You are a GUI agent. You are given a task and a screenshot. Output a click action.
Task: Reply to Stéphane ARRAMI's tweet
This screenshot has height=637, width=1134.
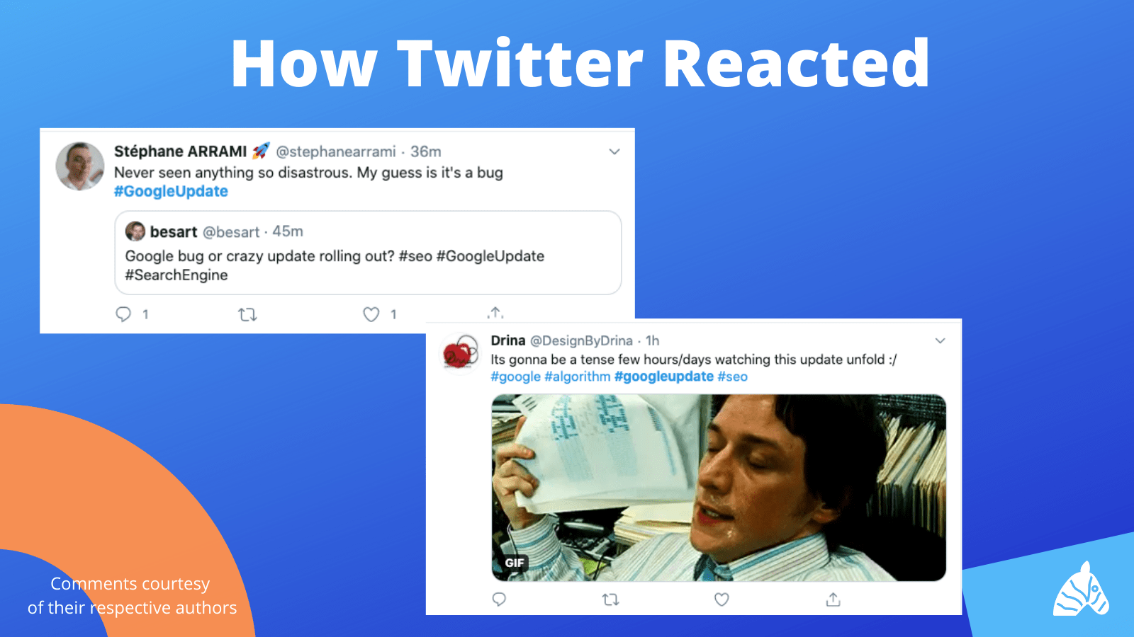(123, 314)
